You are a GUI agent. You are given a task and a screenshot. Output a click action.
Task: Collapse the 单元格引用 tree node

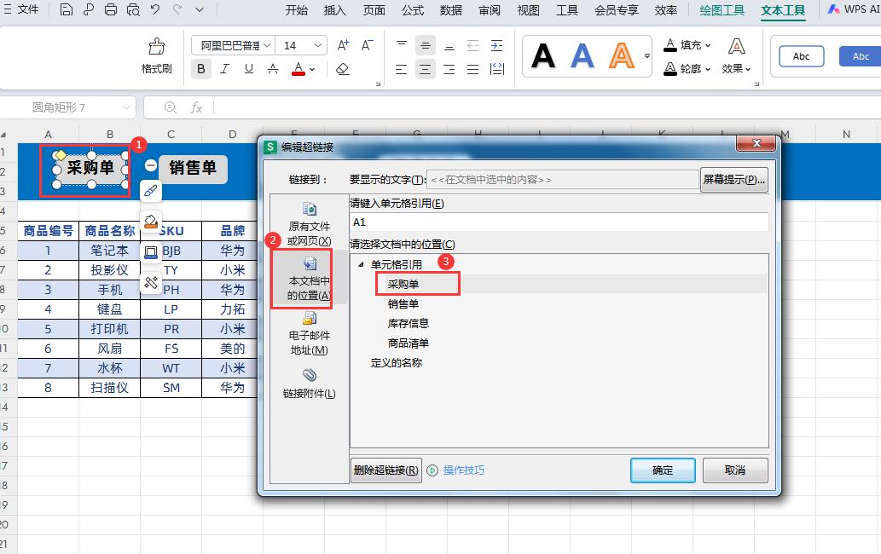click(360, 265)
